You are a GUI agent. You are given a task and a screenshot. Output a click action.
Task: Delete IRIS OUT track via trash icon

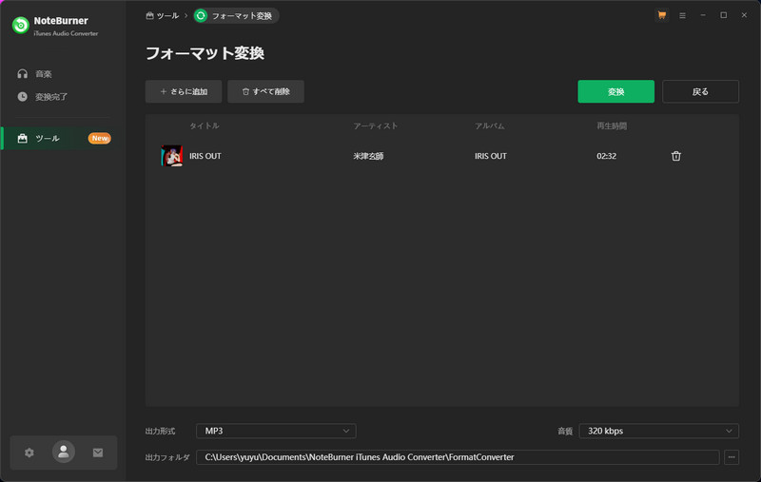[676, 156]
